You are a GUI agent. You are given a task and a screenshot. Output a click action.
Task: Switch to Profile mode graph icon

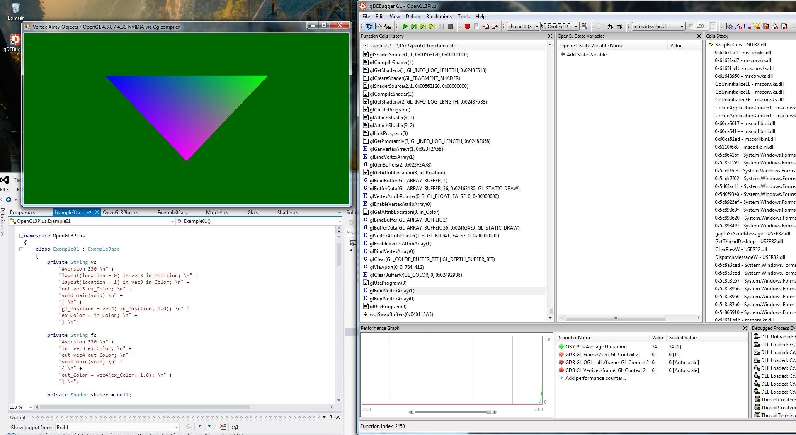(379, 27)
